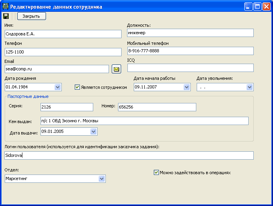Focus the Имя field with Сидорова Е.А.
The width and height of the screenshot is (273, 206).
(x=63, y=34)
